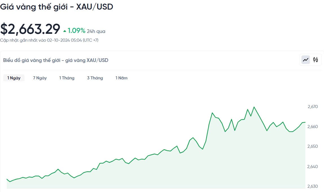This screenshot has width=324, height=192.
Task: Click the $2,663.29 current price
Action: (30, 29)
